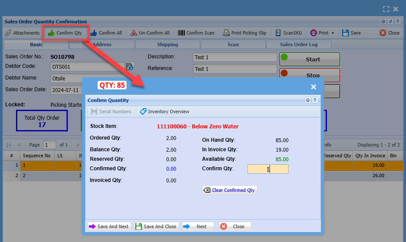Click the Debtor Code field
The height and width of the screenshot is (242, 406).
tap(87, 67)
